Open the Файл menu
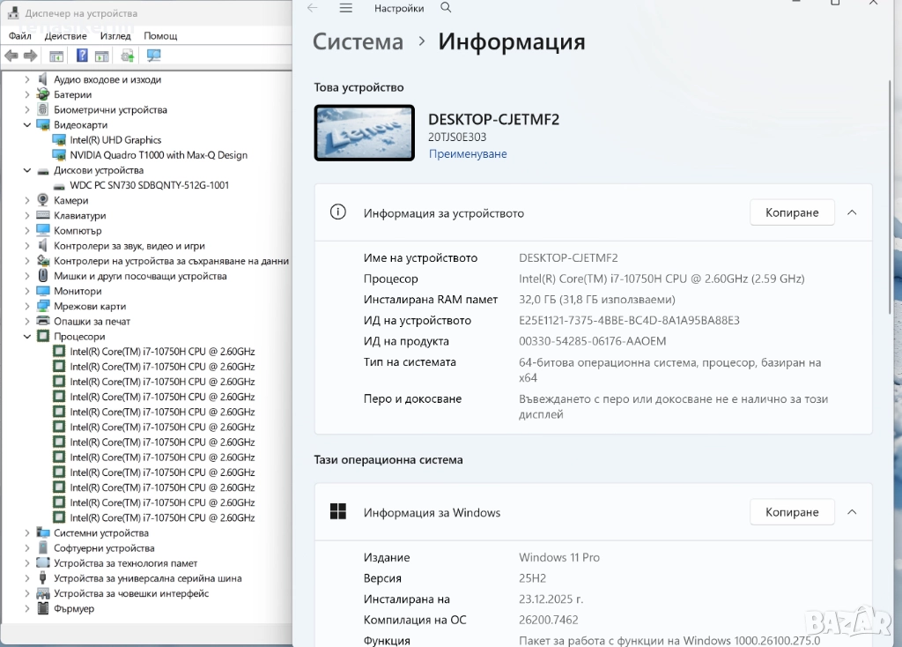The image size is (902, 647). point(20,36)
